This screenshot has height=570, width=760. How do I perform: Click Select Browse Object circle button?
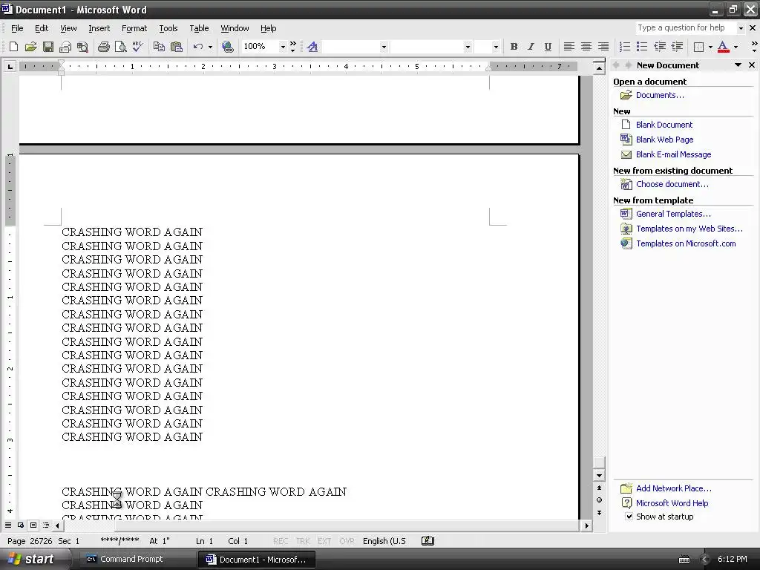pos(599,499)
